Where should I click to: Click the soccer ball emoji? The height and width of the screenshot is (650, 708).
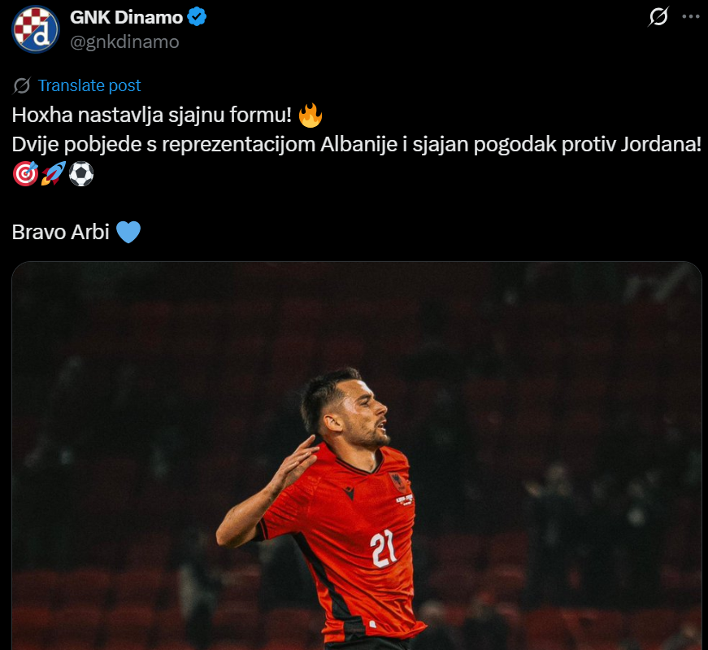[x=81, y=174]
